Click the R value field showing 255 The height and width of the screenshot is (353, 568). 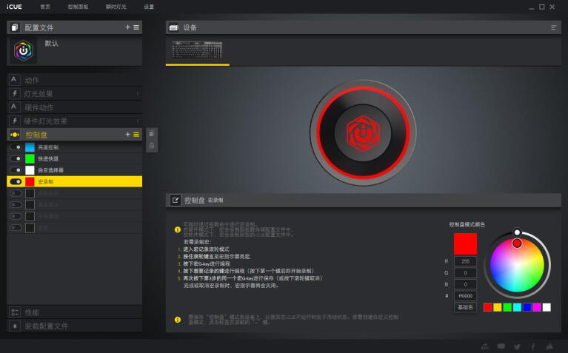[466, 261]
